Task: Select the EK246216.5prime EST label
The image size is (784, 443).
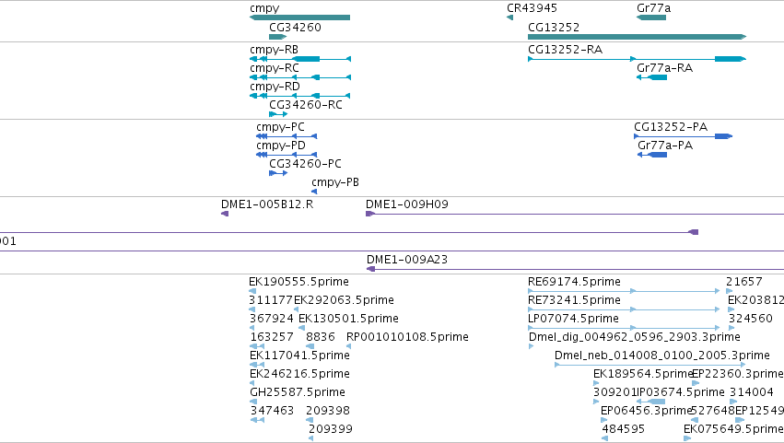Action: click(299, 374)
